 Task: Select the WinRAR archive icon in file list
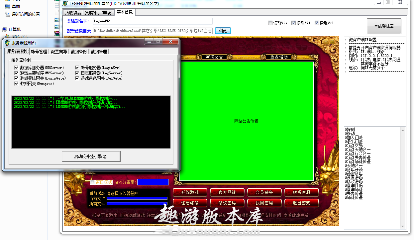point(57,33)
